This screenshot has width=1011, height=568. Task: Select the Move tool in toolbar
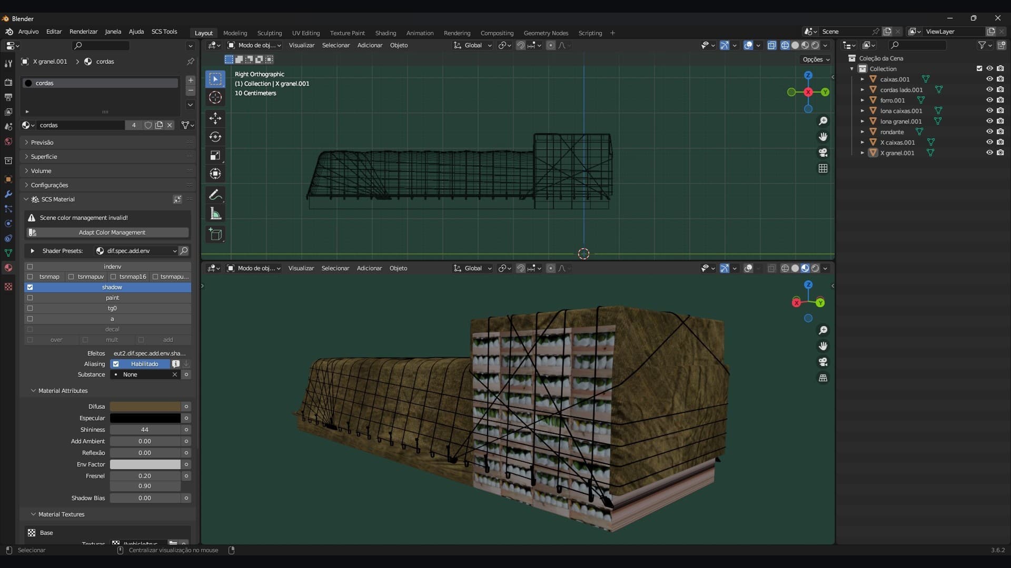(x=215, y=118)
